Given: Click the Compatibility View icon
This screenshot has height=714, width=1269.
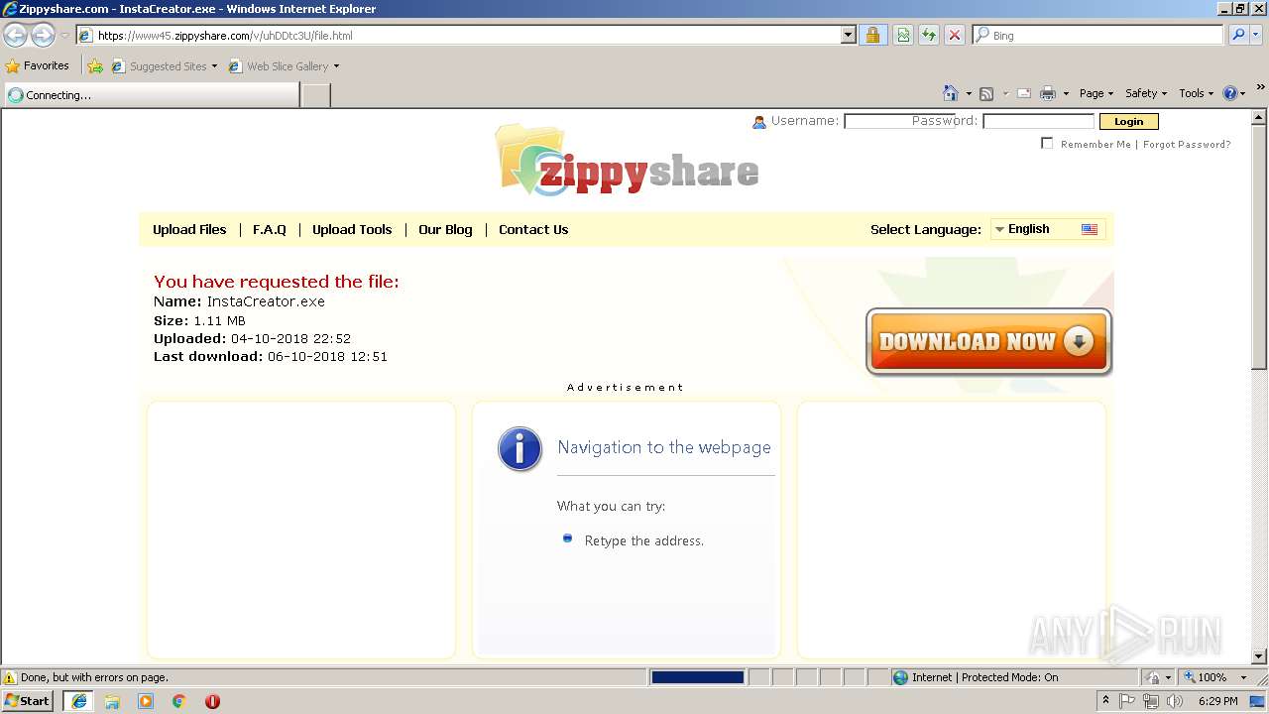Looking at the screenshot, I should pyautogui.click(x=903, y=35).
